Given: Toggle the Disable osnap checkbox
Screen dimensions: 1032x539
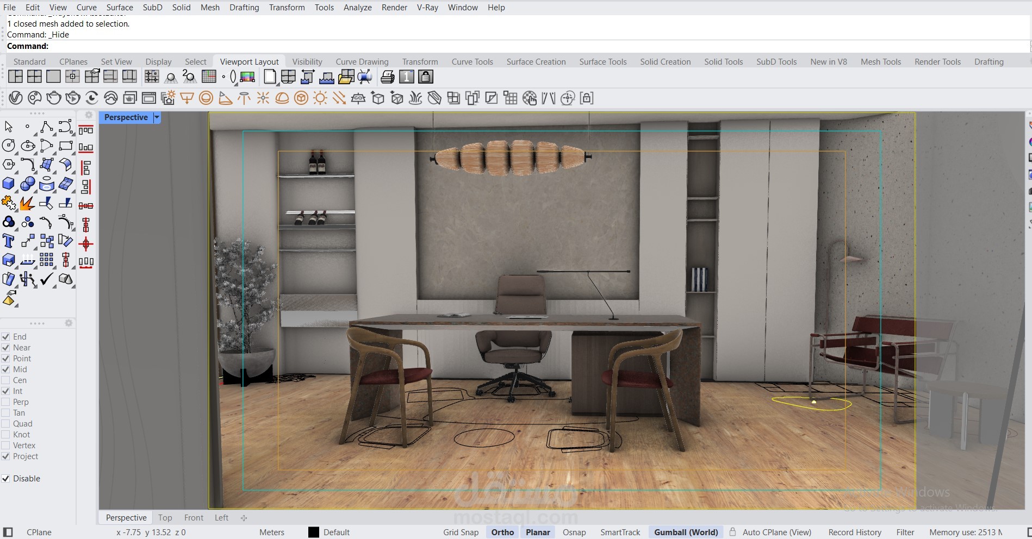Looking at the screenshot, I should pyautogui.click(x=6, y=479).
